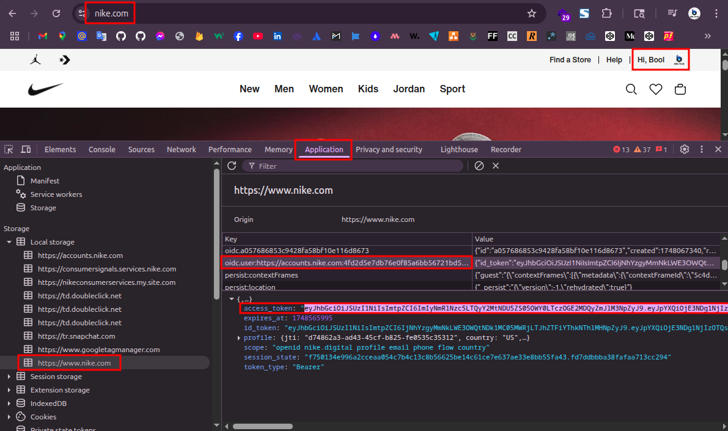Screen dimensions: 728x431
Task: Clear all storage entries with the circle-slash icon
Action: [479, 166]
